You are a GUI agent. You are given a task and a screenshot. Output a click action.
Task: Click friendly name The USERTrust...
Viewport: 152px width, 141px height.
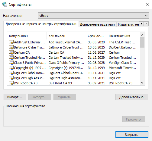[122, 42]
